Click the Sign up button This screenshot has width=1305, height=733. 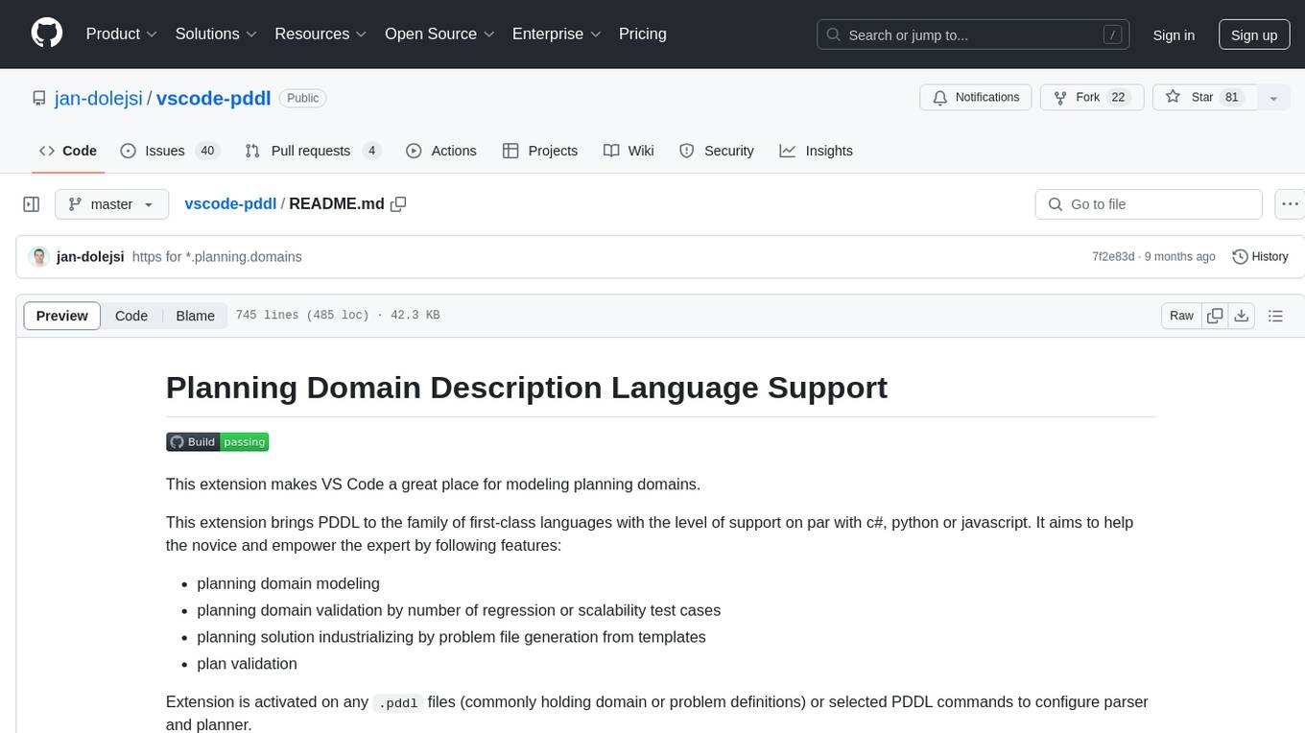pyautogui.click(x=1254, y=35)
